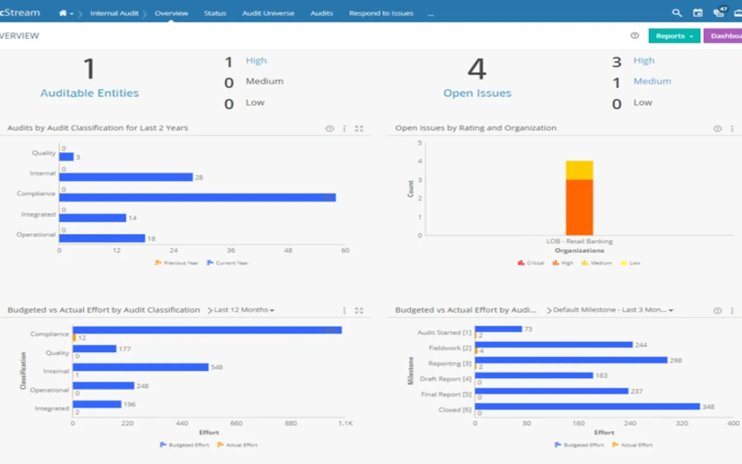This screenshot has width=742, height=464.
Task: Toggle the Medium legend entry under Organizations
Action: click(597, 263)
